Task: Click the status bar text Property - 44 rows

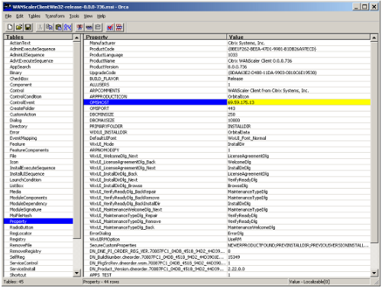Action: [101, 282]
